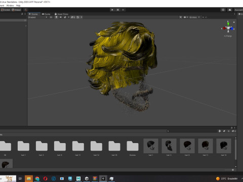243x182 pixels.
Task: Toggle scene lighting lightbulb icon
Action: click(56, 17)
